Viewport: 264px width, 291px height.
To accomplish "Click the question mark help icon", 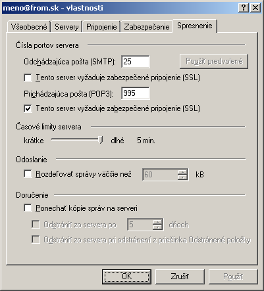I will 244,8.
